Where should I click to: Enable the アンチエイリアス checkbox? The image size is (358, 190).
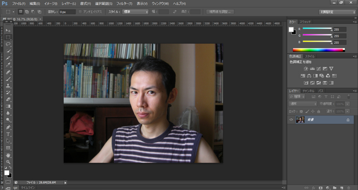[80, 12]
